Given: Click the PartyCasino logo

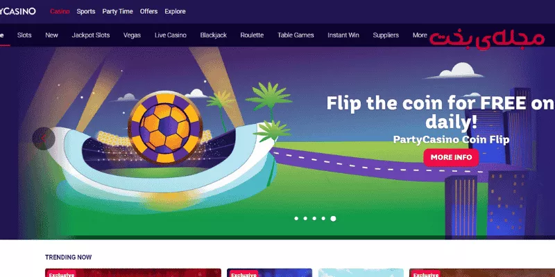Looking at the screenshot, I should 18,11.
